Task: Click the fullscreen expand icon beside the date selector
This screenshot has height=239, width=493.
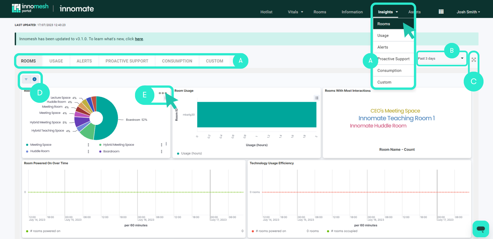Action: (474, 60)
